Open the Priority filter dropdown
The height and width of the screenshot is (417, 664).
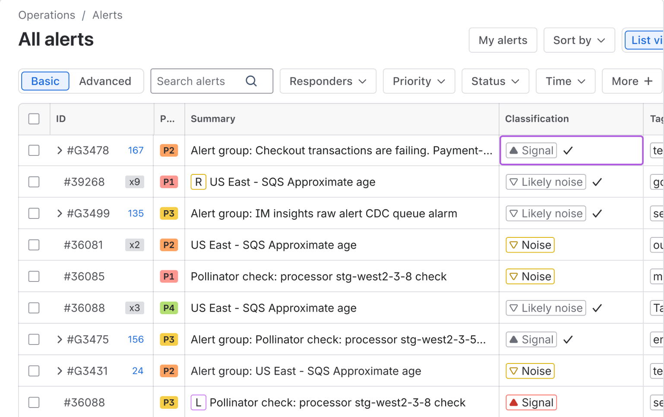(x=418, y=81)
